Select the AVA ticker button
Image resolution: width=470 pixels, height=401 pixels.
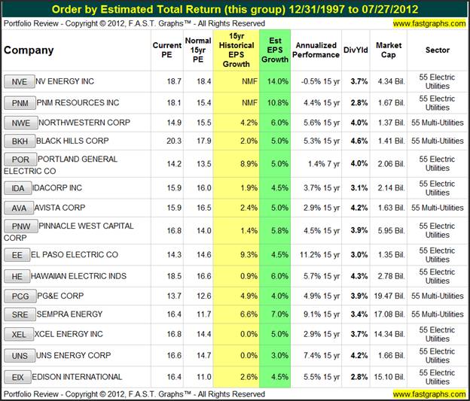pyautogui.click(x=19, y=208)
